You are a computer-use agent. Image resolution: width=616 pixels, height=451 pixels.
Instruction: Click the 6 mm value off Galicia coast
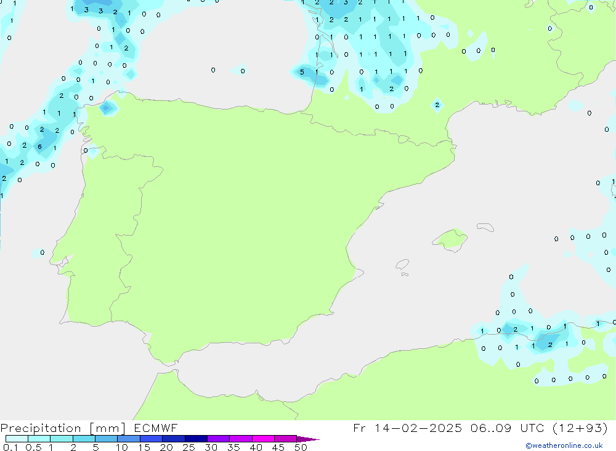[39, 147]
